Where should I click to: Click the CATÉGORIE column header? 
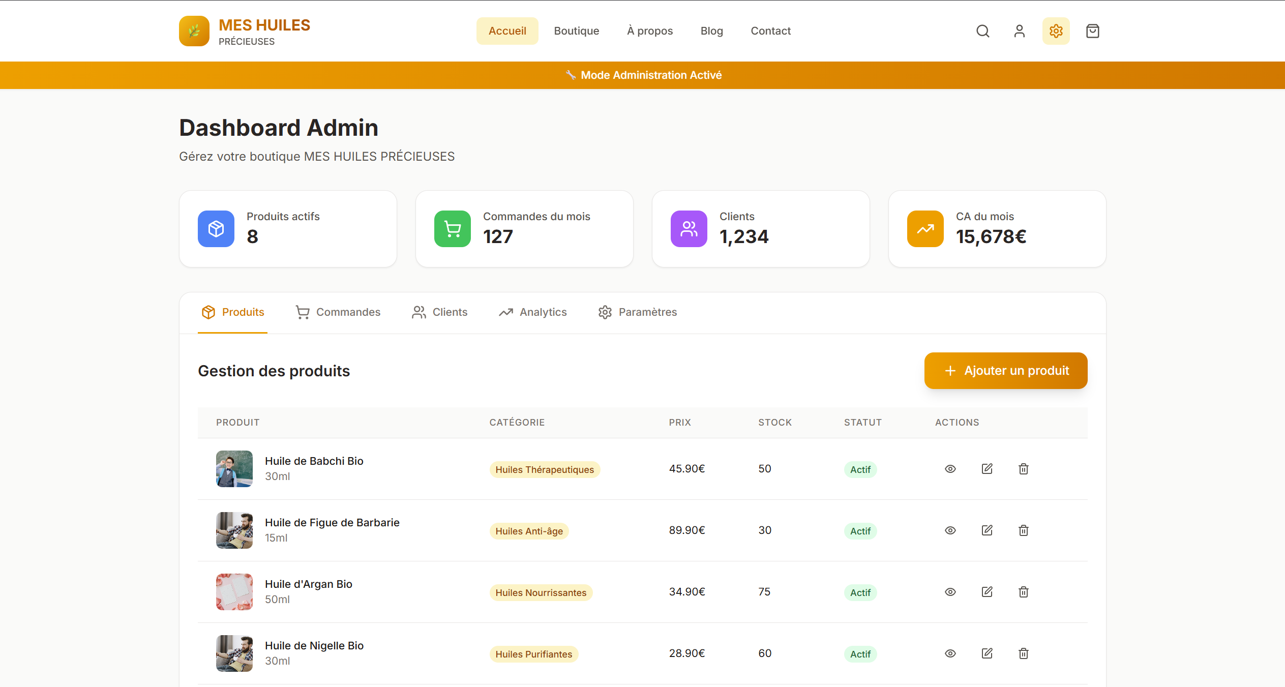[517, 423]
